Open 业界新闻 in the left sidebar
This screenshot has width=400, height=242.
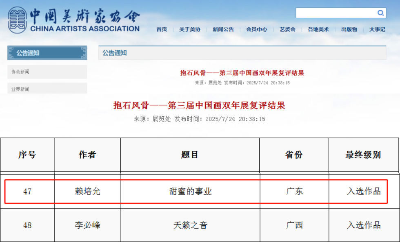coord(20,89)
